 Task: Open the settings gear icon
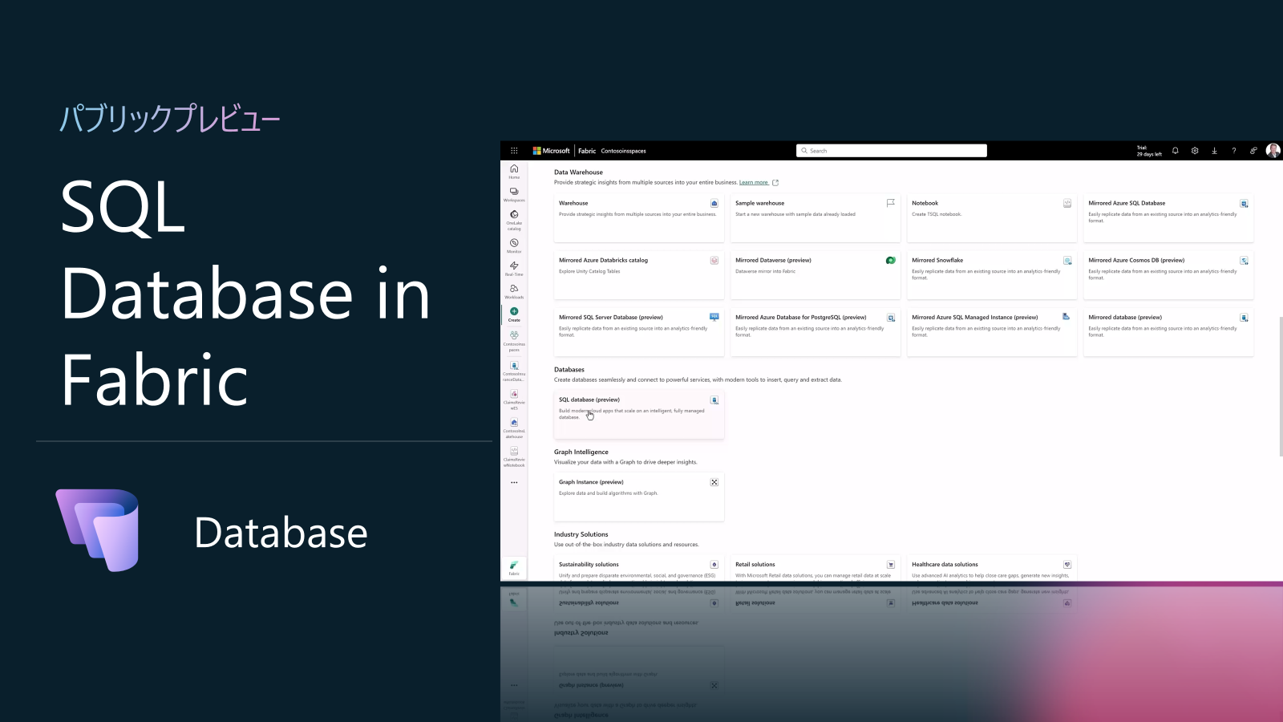click(x=1195, y=151)
